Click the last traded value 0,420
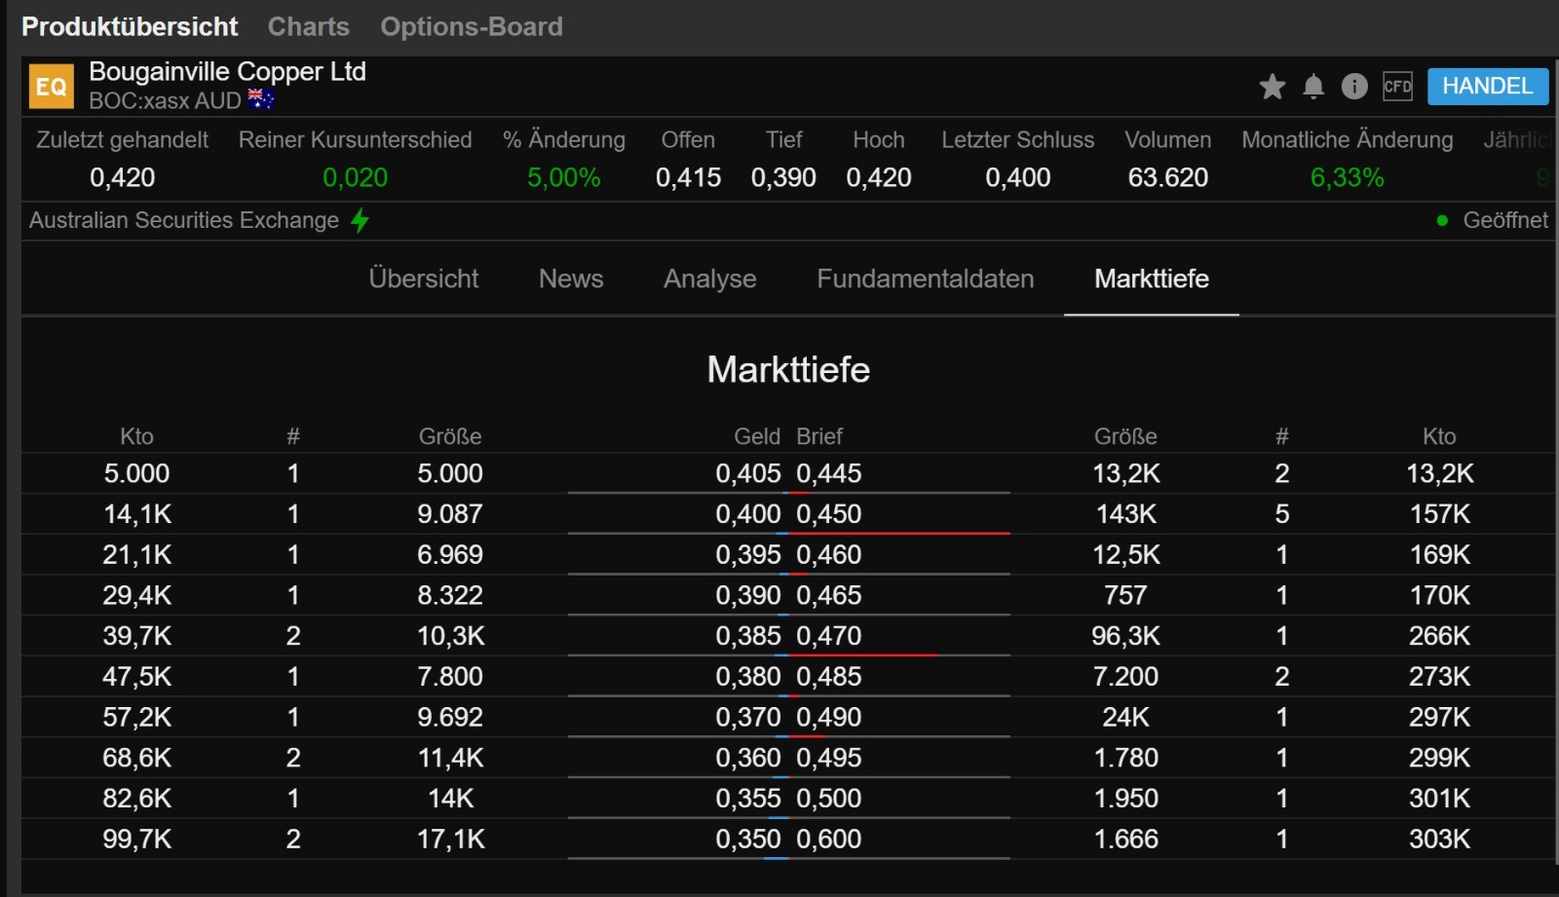This screenshot has width=1559, height=897. pos(123,177)
